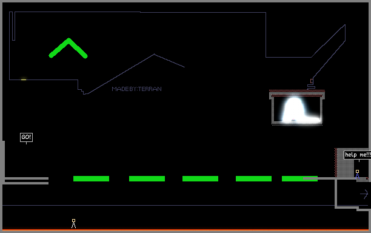Click the narrow vertical bar at top left
Viewport: 371px width, 233px height.
tap(14, 26)
